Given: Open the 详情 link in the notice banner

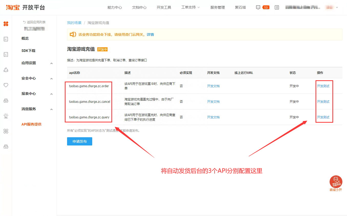Looking at the screenshot, I should [x=150, y=35].
